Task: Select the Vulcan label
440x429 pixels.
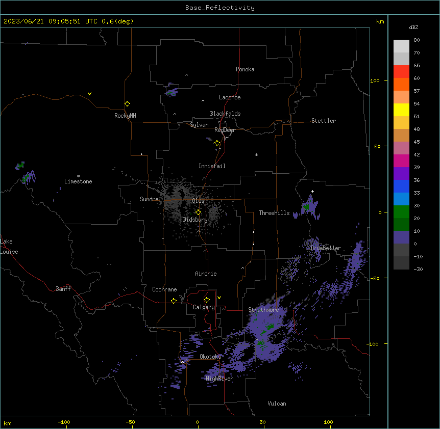Action: point(277,404)
